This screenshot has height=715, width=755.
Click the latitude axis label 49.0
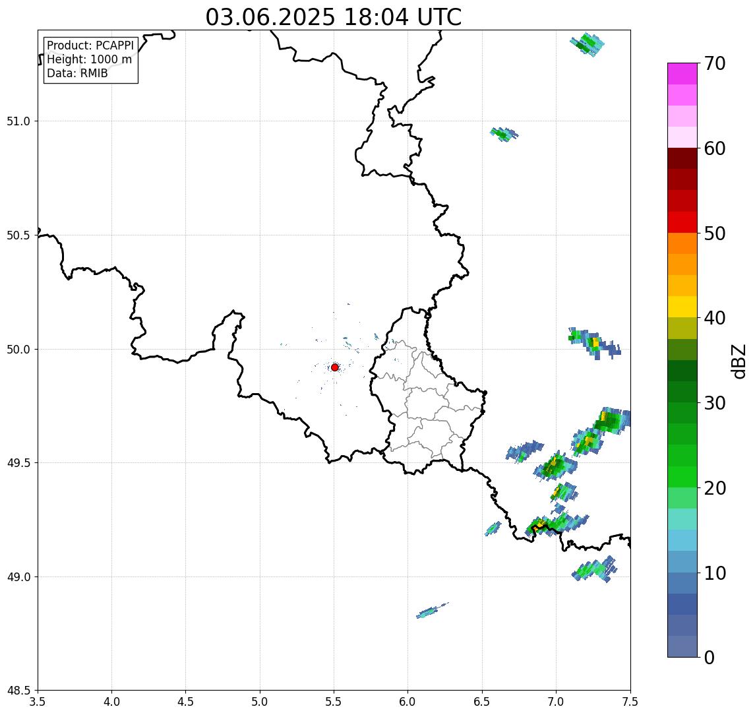(x=18, y=576)
